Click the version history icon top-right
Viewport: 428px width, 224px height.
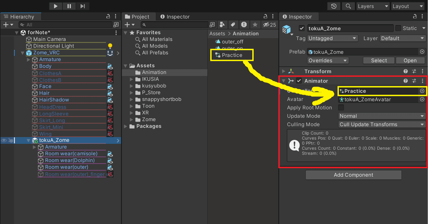click(334, 6)
